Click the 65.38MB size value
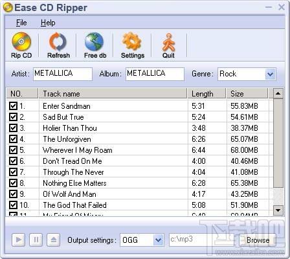Viewport: 290px width, 259px height. (x=244, y=183)
